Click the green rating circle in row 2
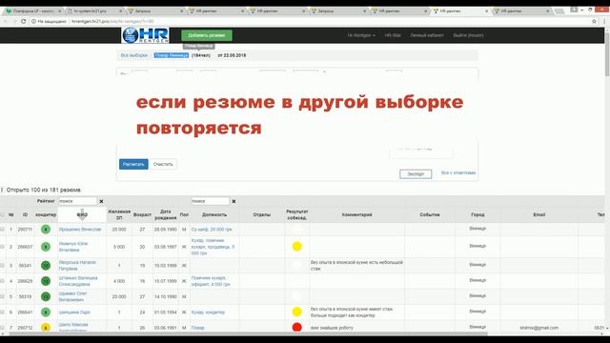This screenshot has width=610, height=343. tap(46, 247)
